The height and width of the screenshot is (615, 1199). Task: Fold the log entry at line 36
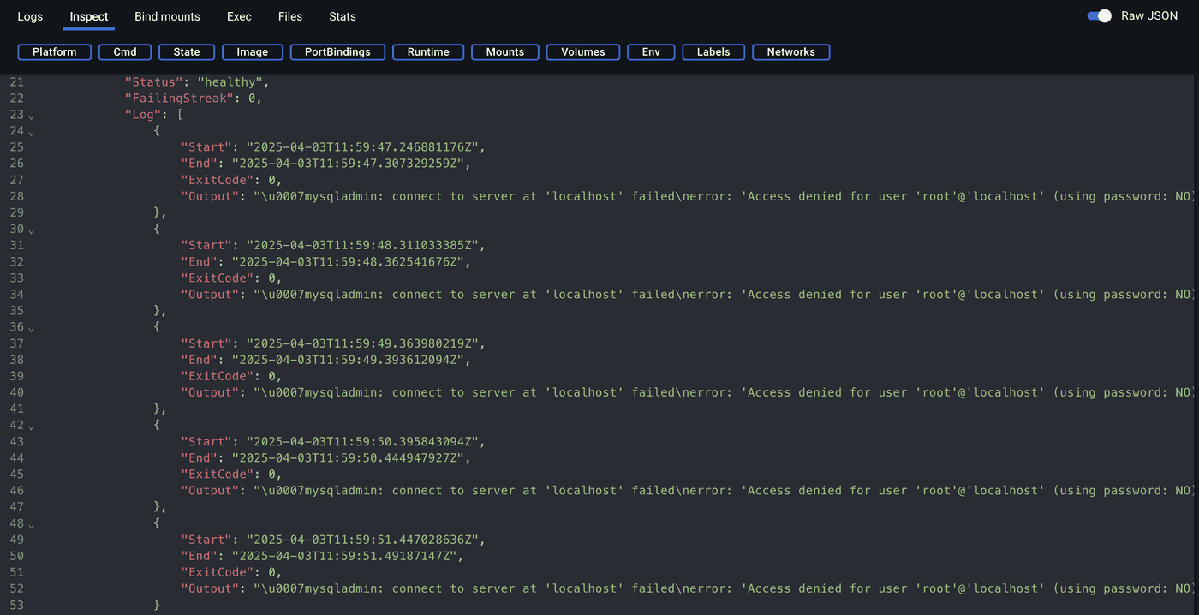pyautogui.click(x=32, y=328)
